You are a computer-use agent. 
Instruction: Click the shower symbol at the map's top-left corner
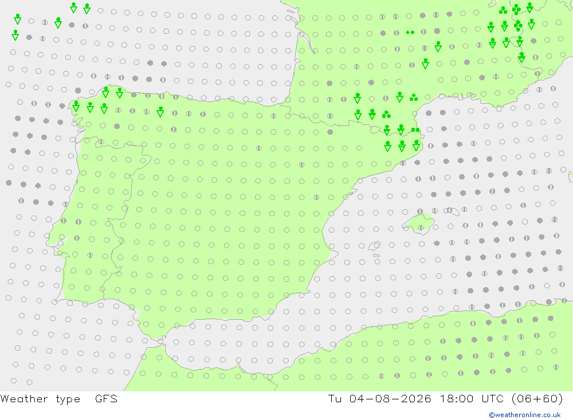[x=17, y=19]
